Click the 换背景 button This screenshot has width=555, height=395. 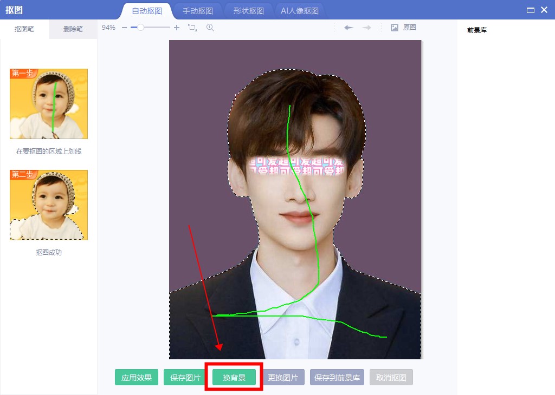coord(234,378)
